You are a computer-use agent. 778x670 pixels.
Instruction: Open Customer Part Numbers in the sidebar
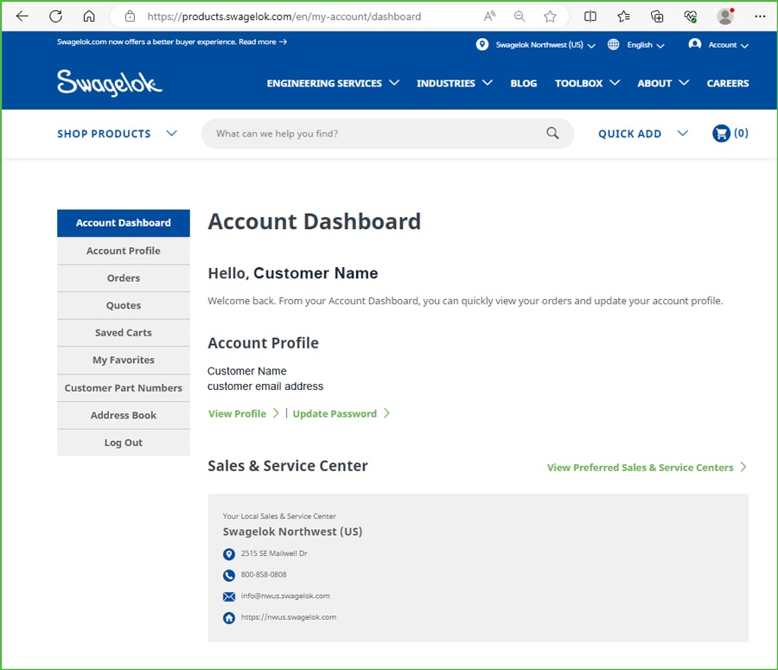[124, 387]
